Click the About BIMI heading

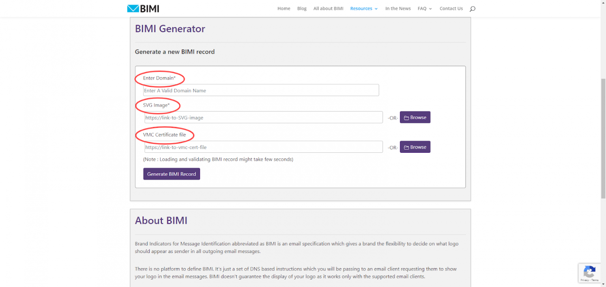[161, 220]
